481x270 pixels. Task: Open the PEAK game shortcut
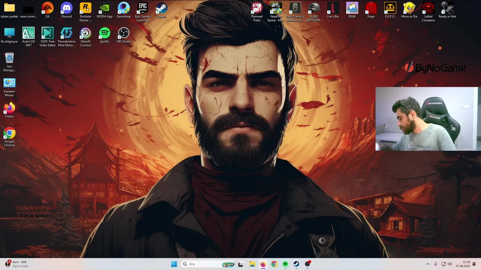pyautogui.click(x=352, y=10)
